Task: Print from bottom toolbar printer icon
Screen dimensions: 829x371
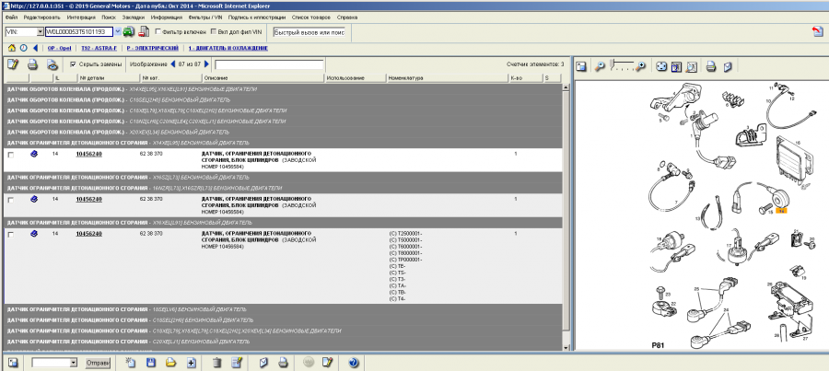Action: tap(283, 363)
